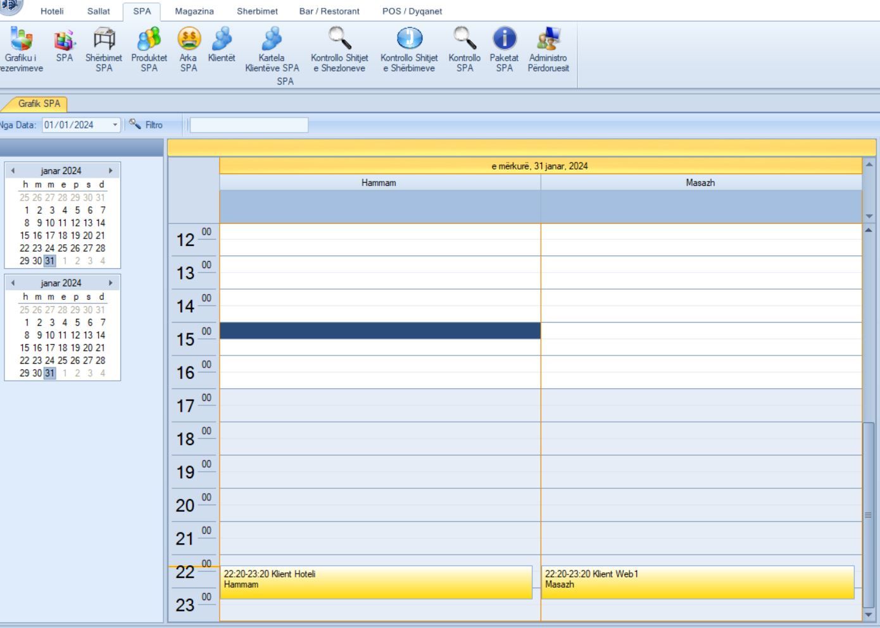Switch to the Magazina ribbon tab

(x=194, y=11)
